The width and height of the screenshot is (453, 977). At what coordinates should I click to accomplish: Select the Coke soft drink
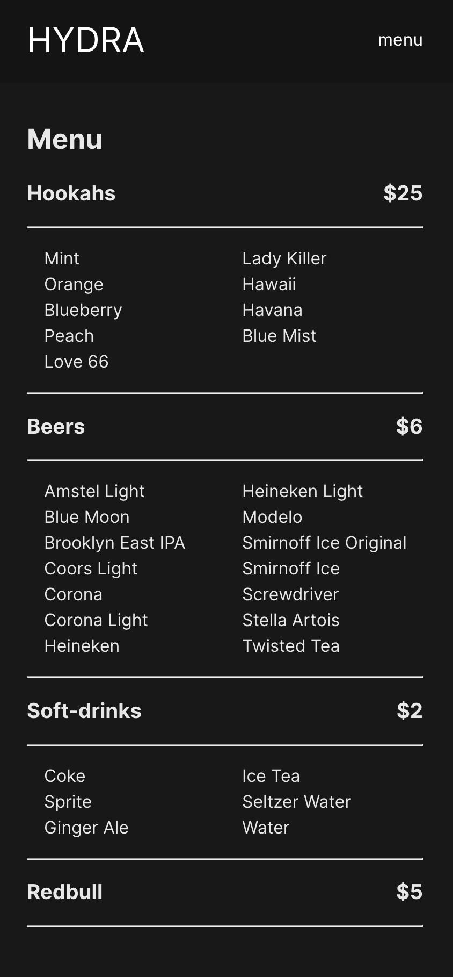(x=65, y=776)
